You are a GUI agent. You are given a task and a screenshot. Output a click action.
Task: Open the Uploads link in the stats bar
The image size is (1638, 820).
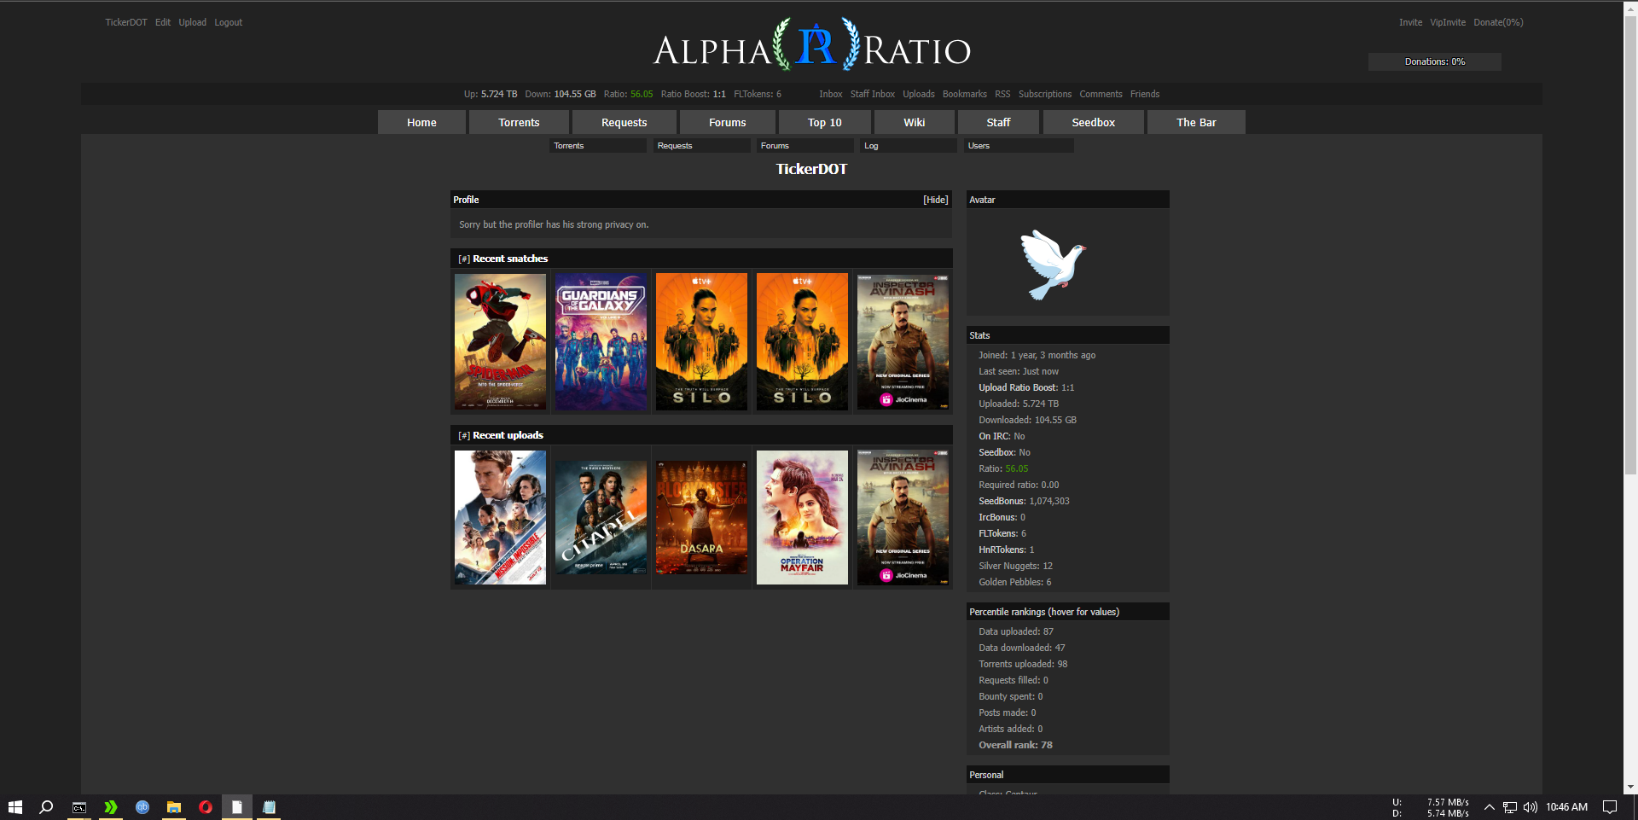[x=919, y=94]
